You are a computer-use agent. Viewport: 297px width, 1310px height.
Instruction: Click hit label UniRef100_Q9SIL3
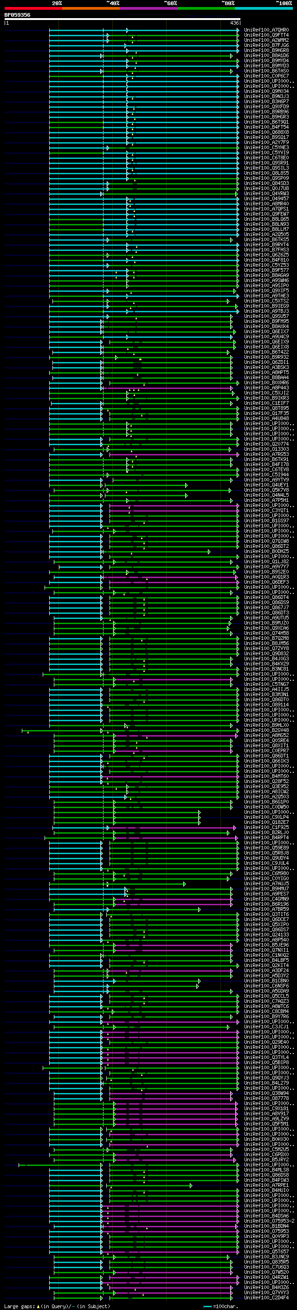[266, 168]
